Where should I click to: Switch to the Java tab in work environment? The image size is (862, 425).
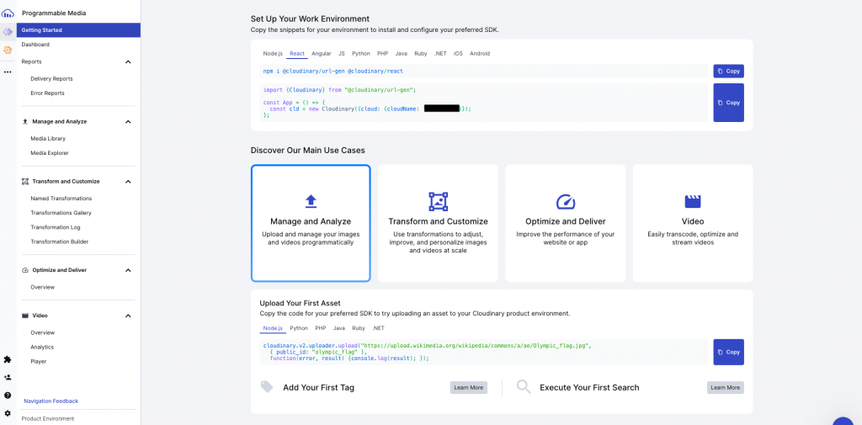tap(402, 53)
